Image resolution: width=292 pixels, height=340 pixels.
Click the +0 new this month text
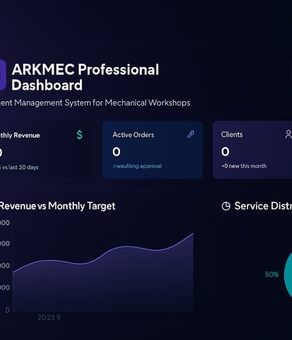tap(244, 166)
